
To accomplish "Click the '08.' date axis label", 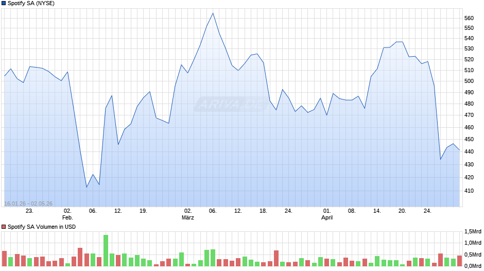I will [x=352, y=211].
